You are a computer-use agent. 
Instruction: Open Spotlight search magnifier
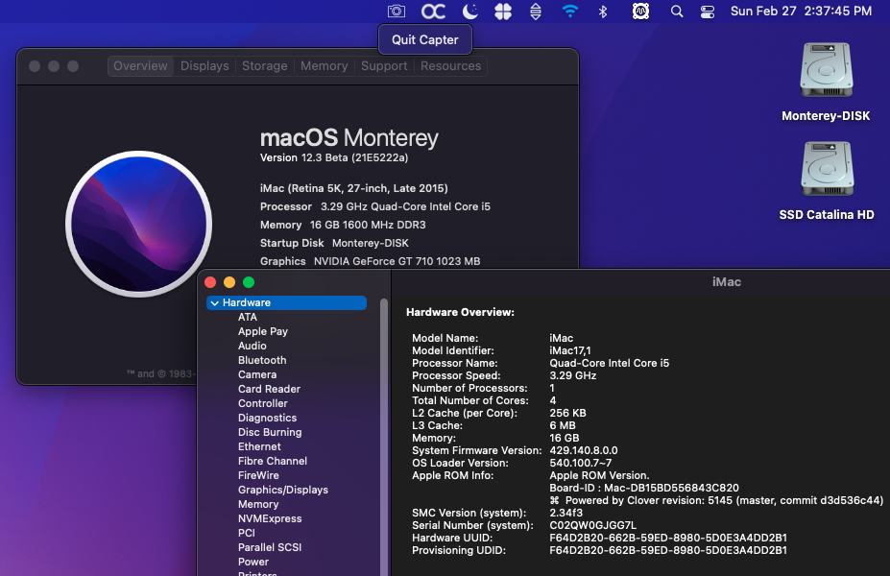click(677, 12)
